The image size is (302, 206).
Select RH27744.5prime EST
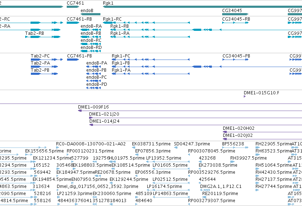coord(274,186)
